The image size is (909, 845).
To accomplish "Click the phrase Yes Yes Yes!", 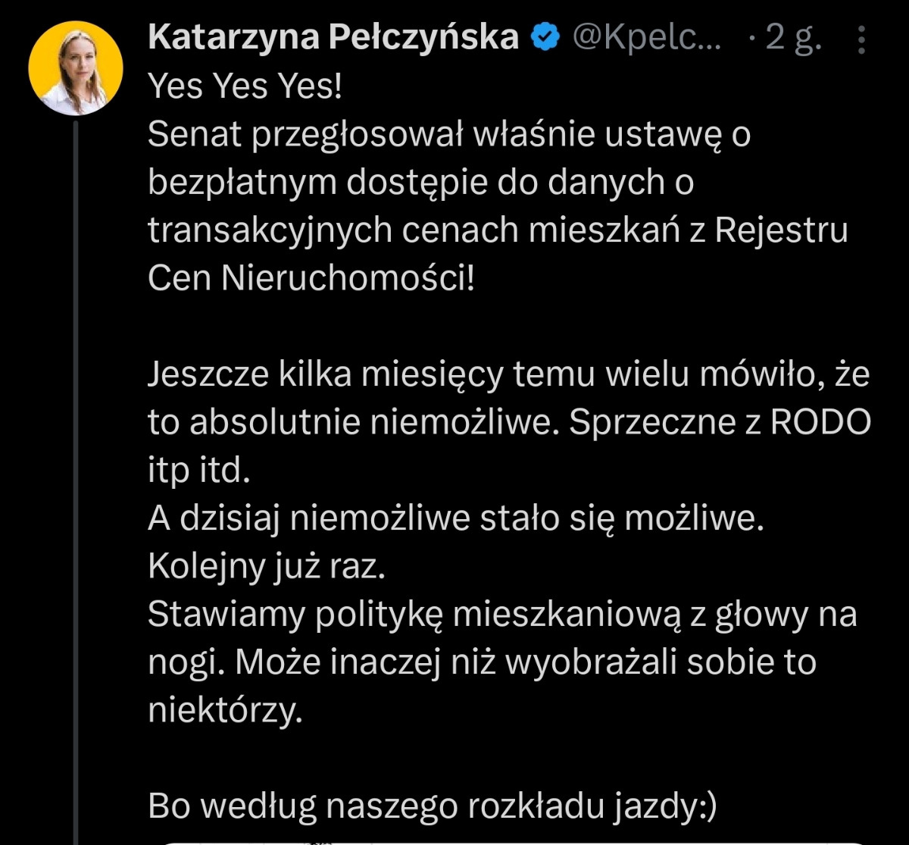I will [x=245, y=85].
